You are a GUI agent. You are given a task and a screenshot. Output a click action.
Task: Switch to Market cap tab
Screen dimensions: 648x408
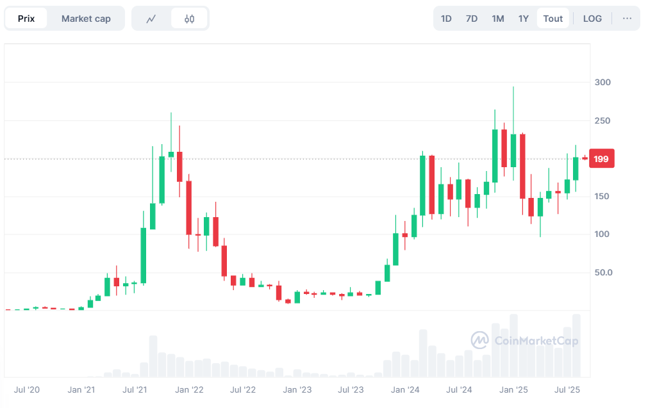86,19
